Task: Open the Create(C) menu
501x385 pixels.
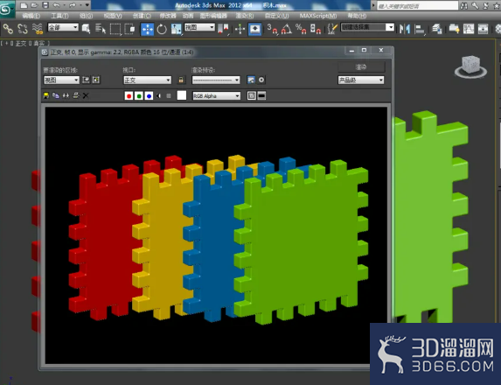Action: (x=142, y=16)
